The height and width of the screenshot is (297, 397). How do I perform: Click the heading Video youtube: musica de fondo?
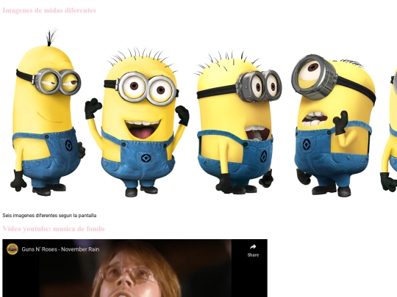(x=54, y=229)
